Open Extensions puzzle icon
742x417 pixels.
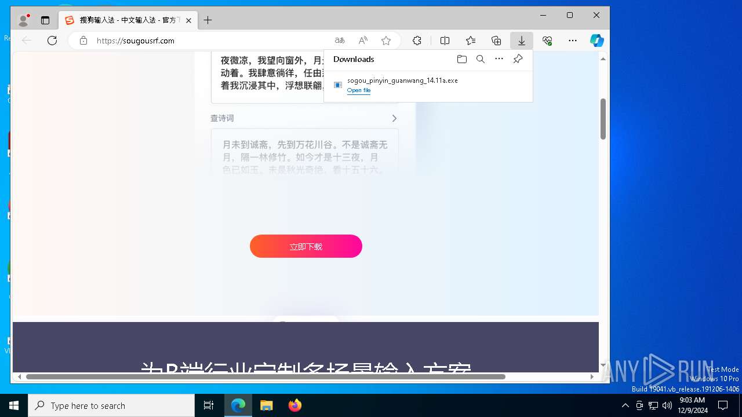(417, 41)
